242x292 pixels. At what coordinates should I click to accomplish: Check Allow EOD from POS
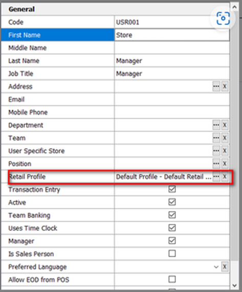(172, 279)
